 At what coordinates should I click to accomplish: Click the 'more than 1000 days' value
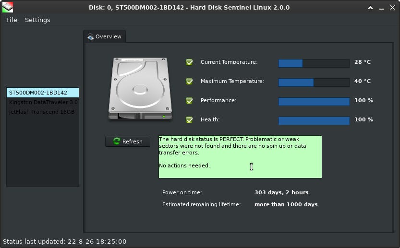point(286,204)
